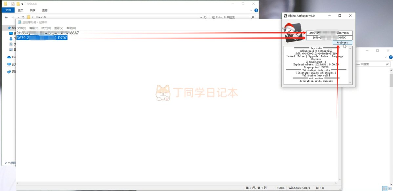Click the Activate button

click(x=342, y=43)
